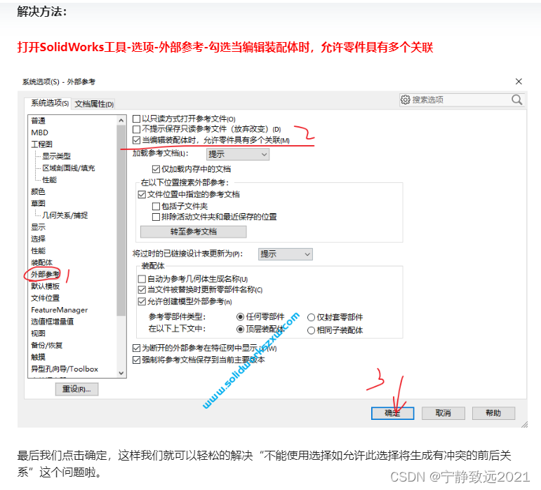
Task: Toggle 文件位置中指定的参考文档 checkbox
Action: (142, 195)
